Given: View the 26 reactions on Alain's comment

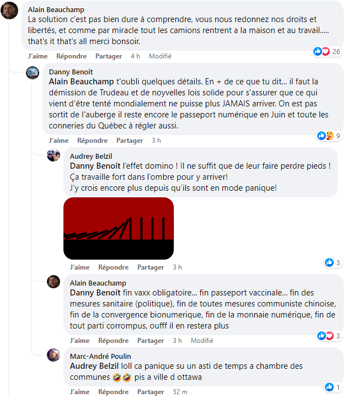Looking at the screenshot, I should coord(327,51).
